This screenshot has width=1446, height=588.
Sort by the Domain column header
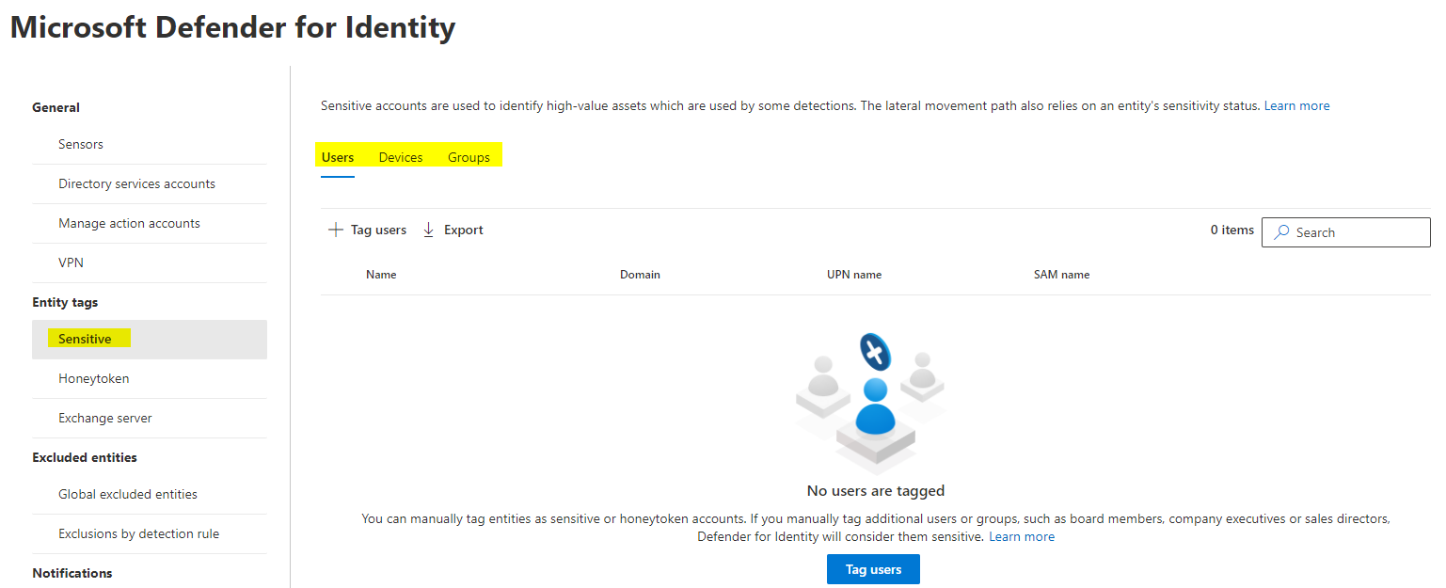point(640,275)
